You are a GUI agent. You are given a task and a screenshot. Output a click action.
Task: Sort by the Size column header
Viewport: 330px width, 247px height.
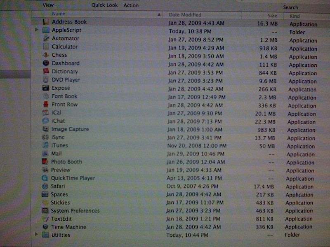tap(272, 16)
